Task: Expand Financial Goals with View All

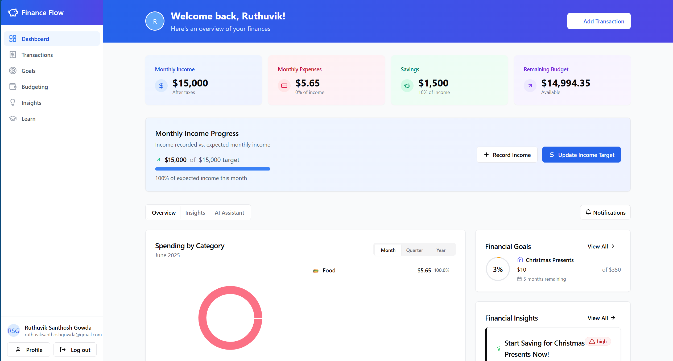Action: click(601, 246)
